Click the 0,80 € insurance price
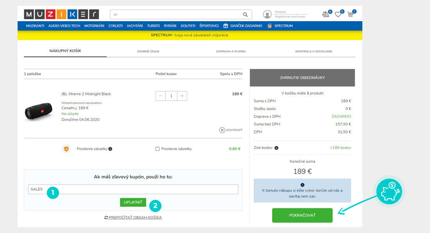 (235, 149)
